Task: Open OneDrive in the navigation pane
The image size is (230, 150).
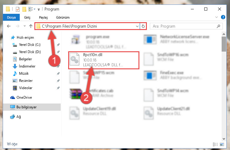Action: click(24, 97)
